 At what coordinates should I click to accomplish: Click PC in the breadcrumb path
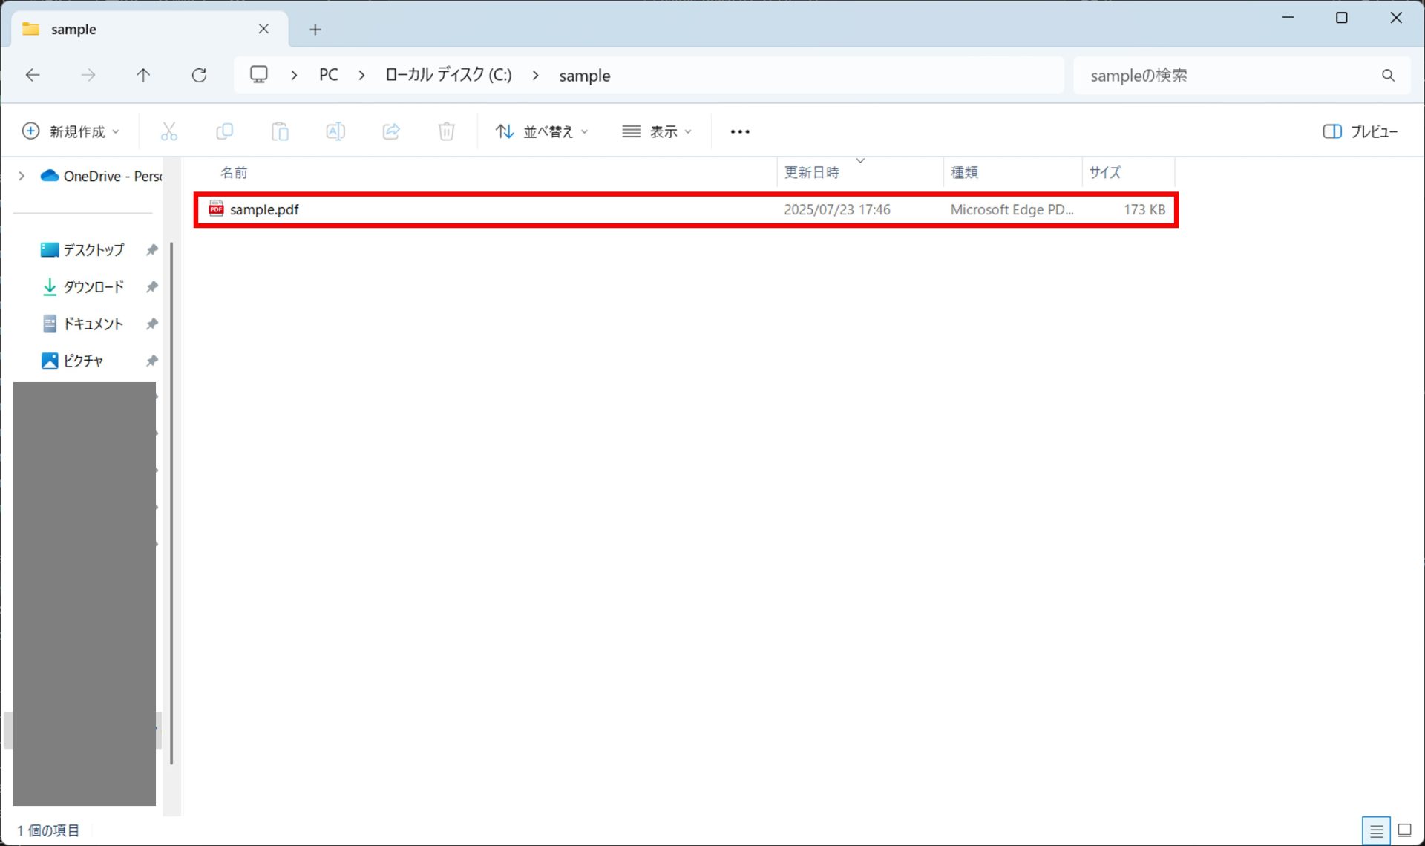pyautogui.click(x=328, y=75)
